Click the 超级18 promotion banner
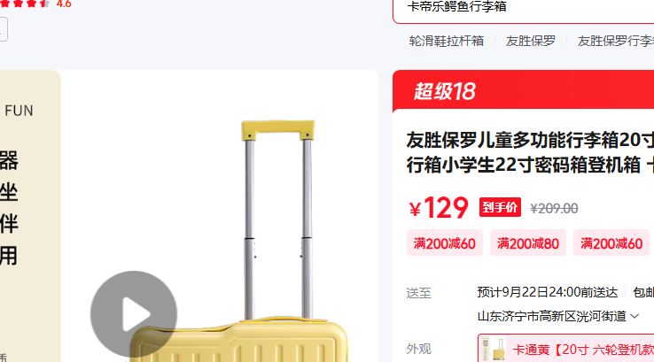The width and height of the screenshot is (654, 362). [x=523, y=91]
